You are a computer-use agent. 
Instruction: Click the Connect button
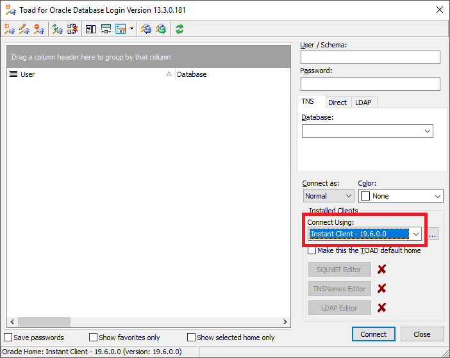(373, 334)
